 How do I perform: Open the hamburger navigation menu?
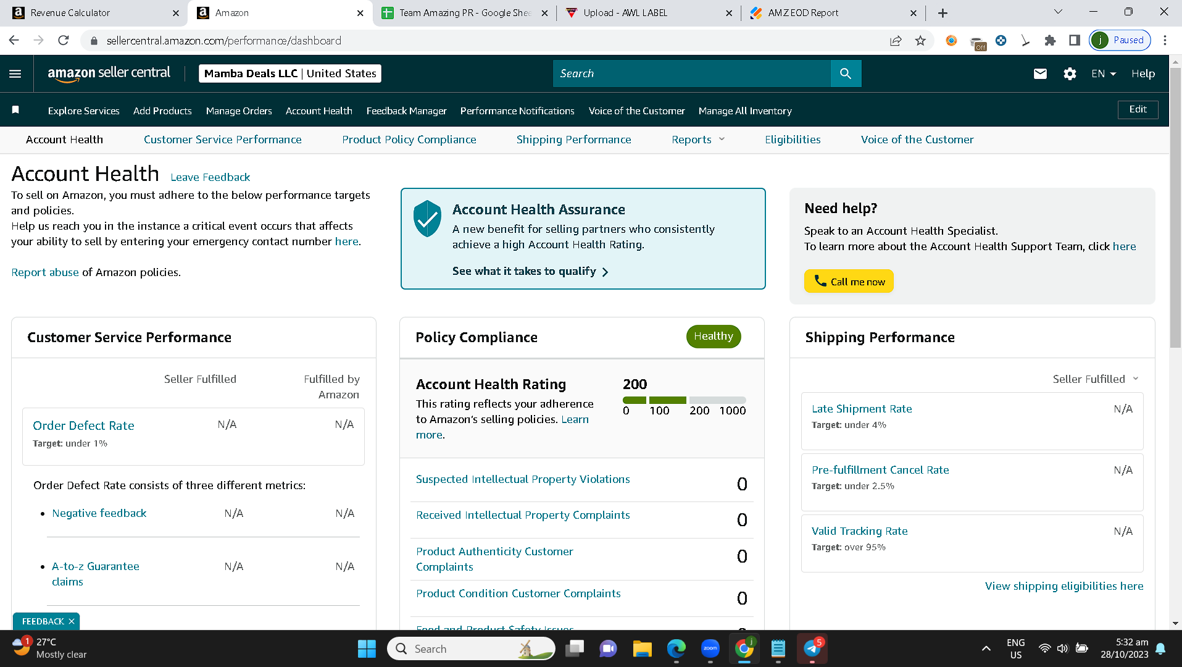(x=15, y=73)
